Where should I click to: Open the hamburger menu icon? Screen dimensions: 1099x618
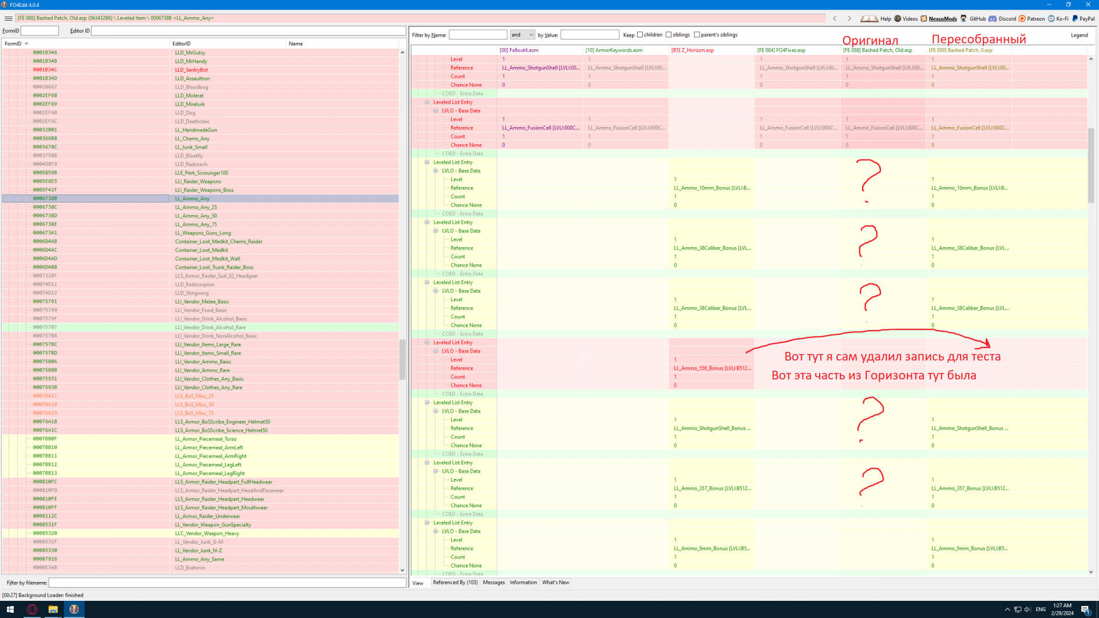click(8, 18)
